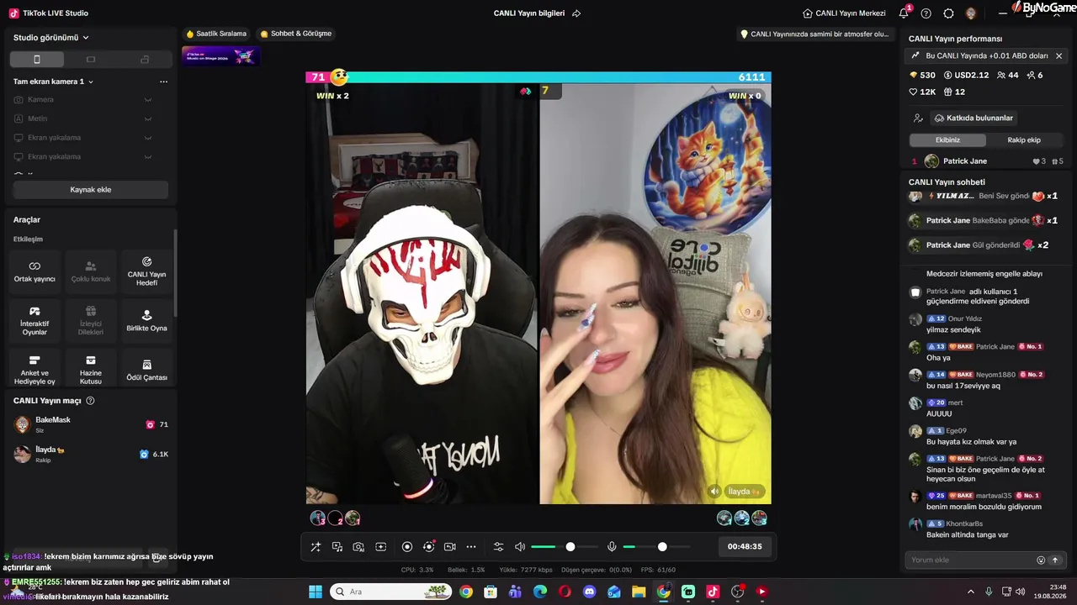Show CANLI Yayın maçı help info
This screenshot has height=605, width=1077.
[x=90, y=401]
